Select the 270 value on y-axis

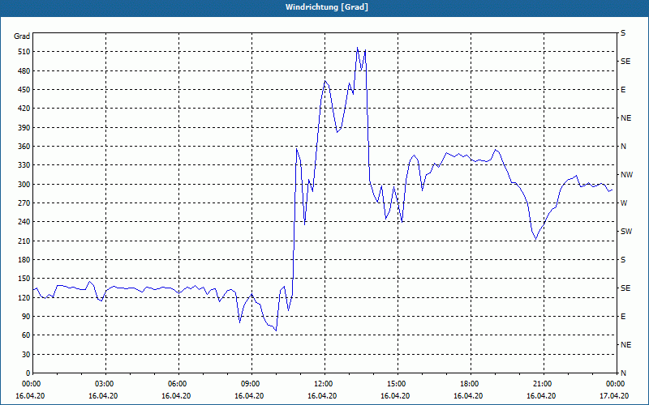(24, 203)
